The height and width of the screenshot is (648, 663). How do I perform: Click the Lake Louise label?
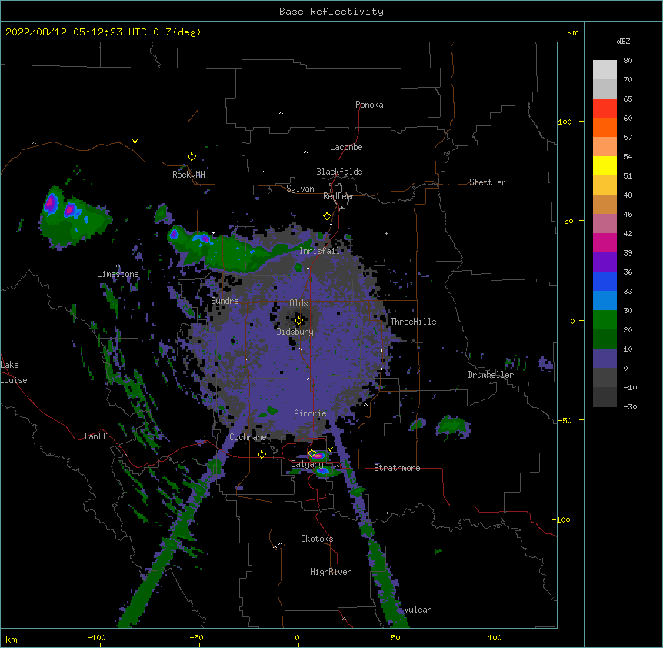click(x=14, y=372)
